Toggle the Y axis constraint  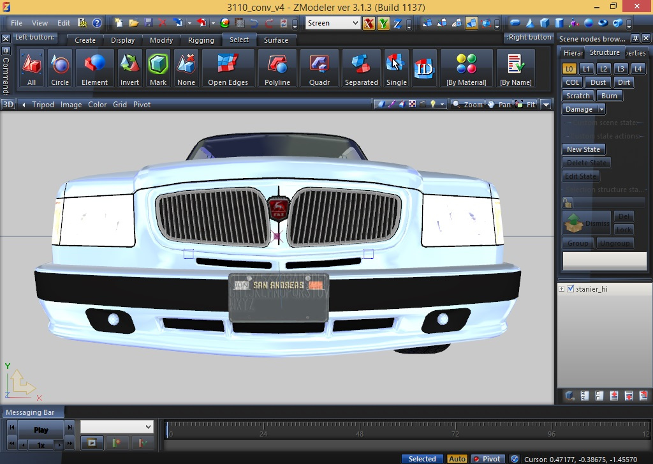[383, 24]
